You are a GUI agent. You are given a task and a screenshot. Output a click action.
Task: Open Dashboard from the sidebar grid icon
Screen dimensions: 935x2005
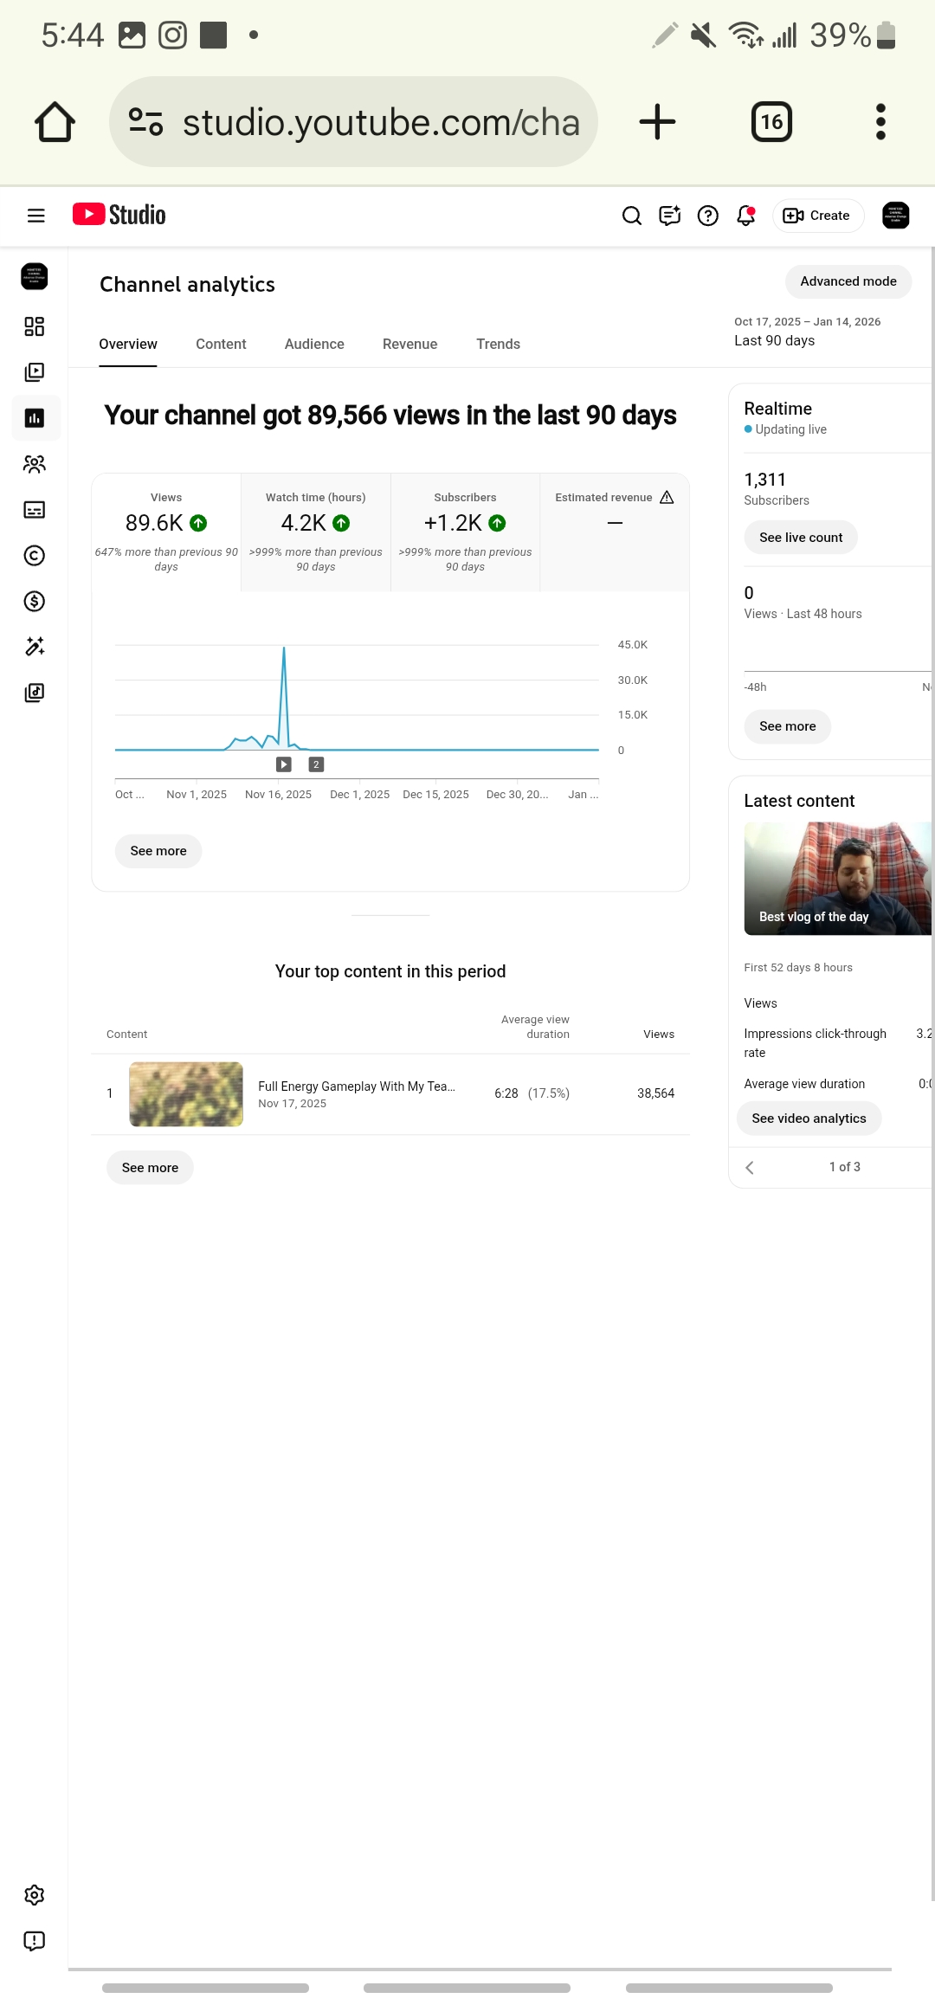tap(35, 326)
